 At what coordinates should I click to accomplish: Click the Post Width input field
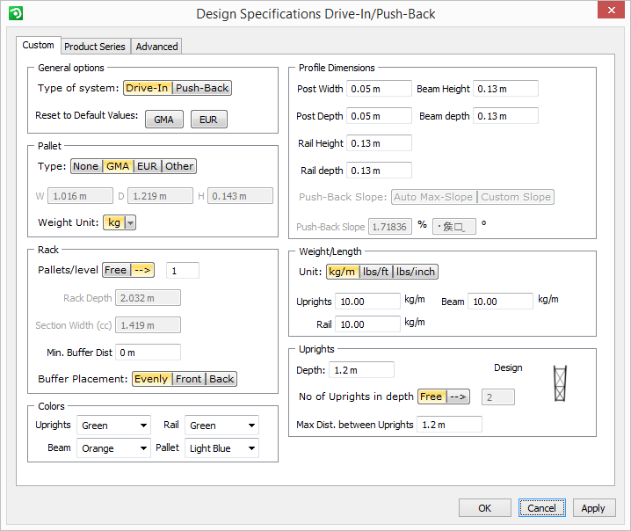point(379,89)
